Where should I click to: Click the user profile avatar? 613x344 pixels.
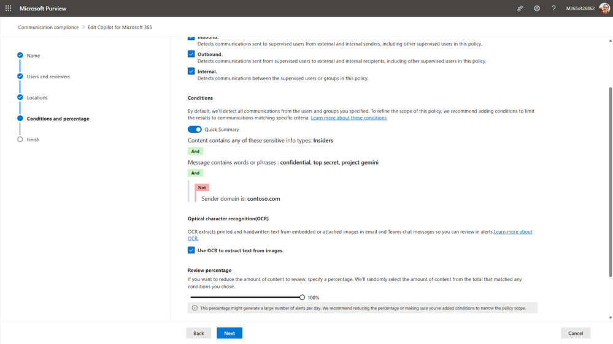pyautogui.click(x=604, y=8)
